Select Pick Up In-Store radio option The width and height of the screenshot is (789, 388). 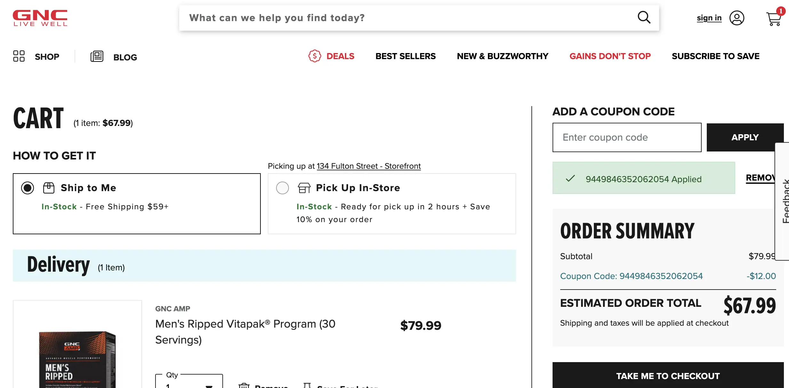(283, 188)
